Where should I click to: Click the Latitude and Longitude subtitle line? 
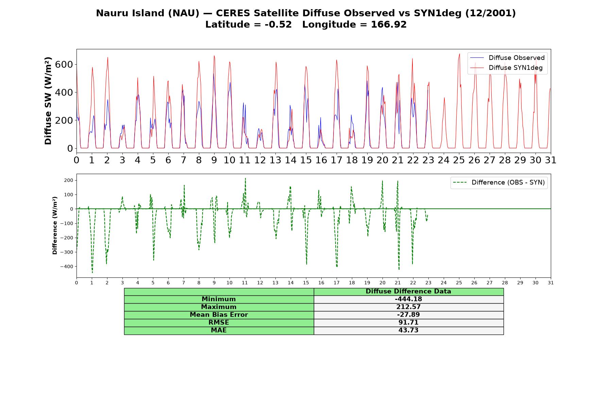point(306,24)
